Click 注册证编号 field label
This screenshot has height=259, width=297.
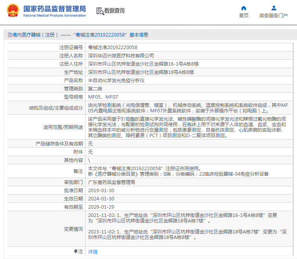pyautogui.click(x=71, y=48)
